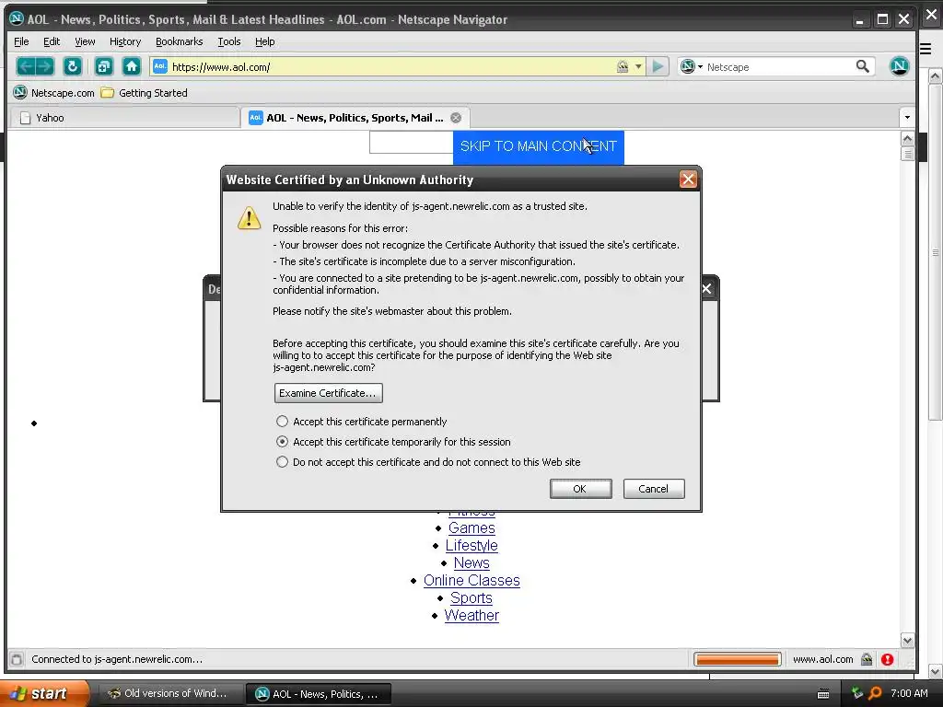
Task: Click the lock security icon in address bar
Action: pos(623,66)
